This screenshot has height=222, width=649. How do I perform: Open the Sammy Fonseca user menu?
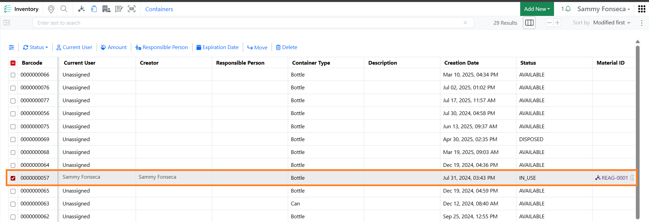(x=604, y=9)
